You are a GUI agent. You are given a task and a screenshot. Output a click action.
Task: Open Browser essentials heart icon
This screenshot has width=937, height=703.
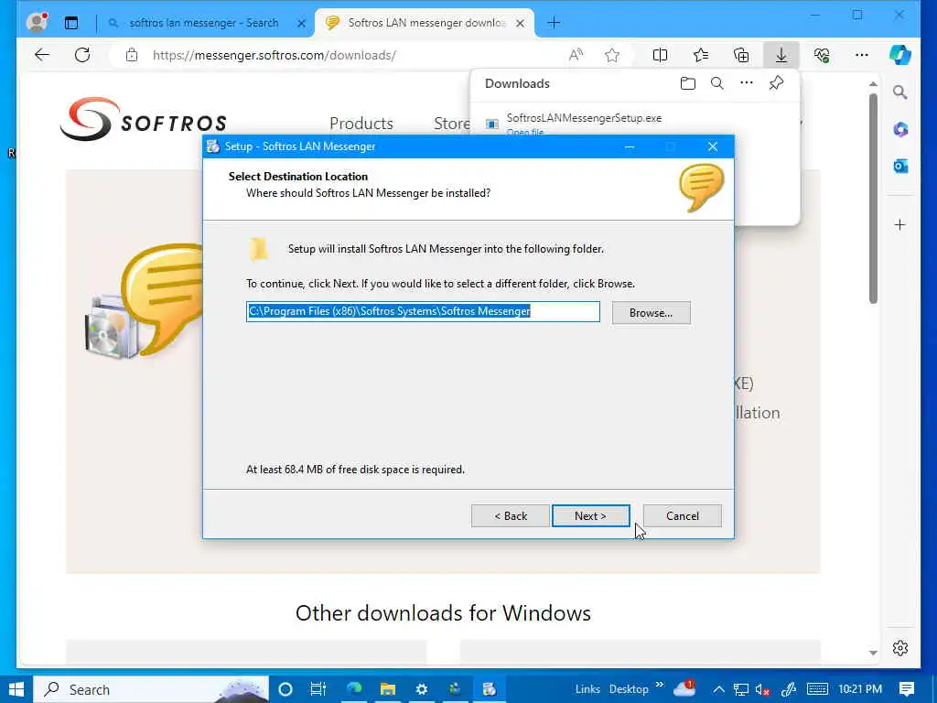822,56
